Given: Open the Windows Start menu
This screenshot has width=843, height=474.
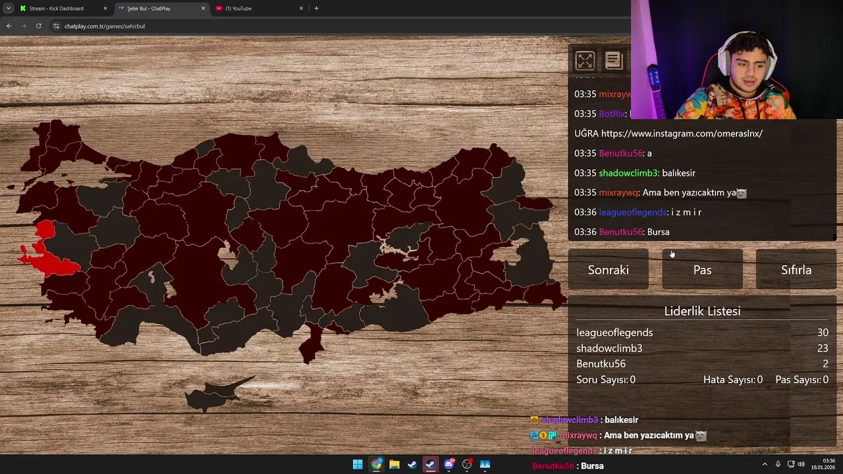Looking at the screenshot, I should [358, 464].
